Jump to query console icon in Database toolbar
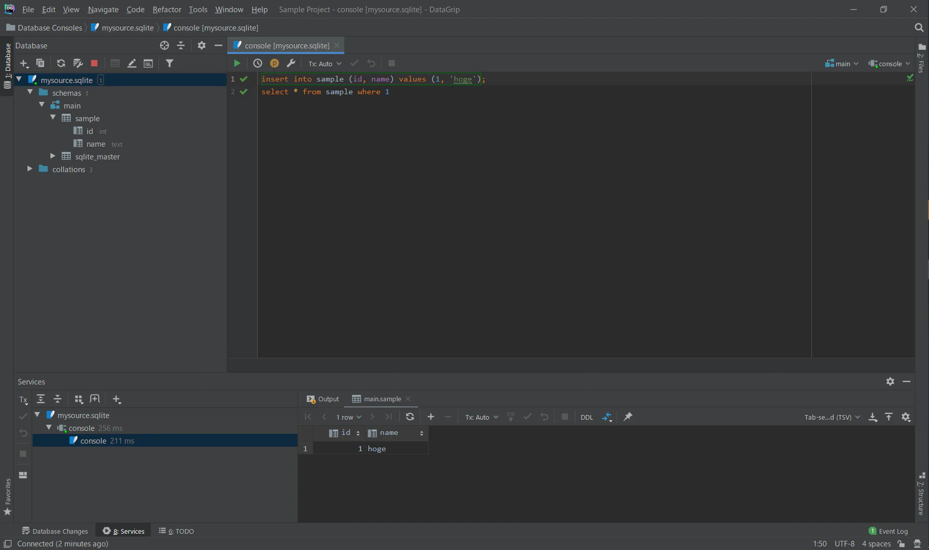The width and height of the screenshot is (929, 550). click(148, 63)
